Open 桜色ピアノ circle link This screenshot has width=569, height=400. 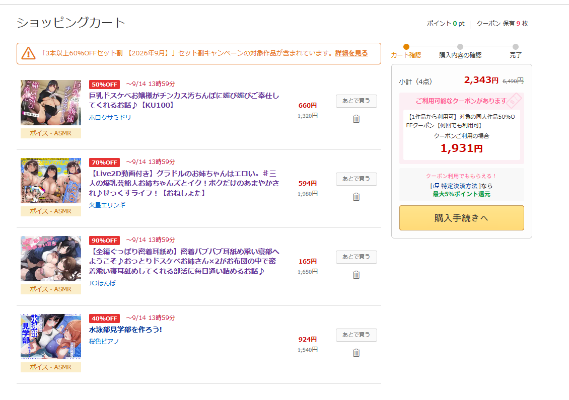(104, 341)
